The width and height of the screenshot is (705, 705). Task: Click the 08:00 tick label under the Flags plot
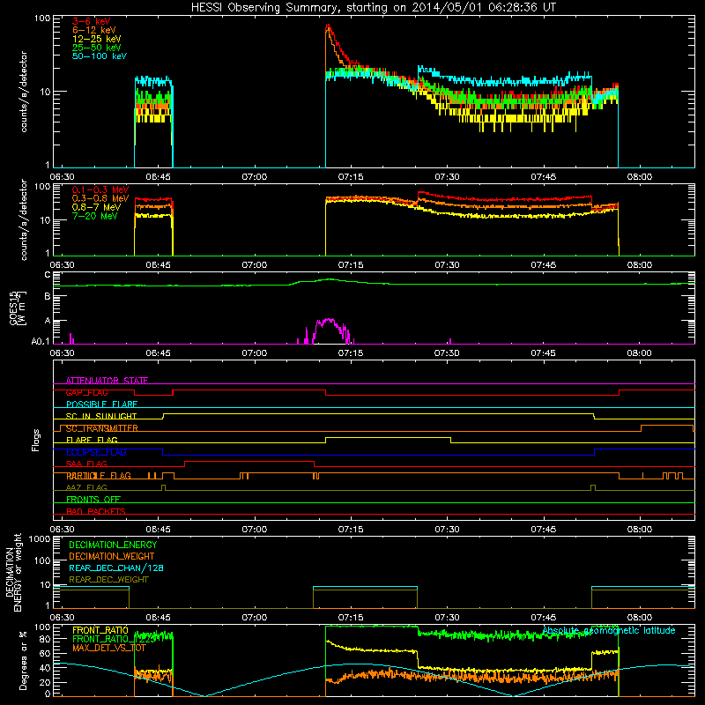tap(640, 530)
